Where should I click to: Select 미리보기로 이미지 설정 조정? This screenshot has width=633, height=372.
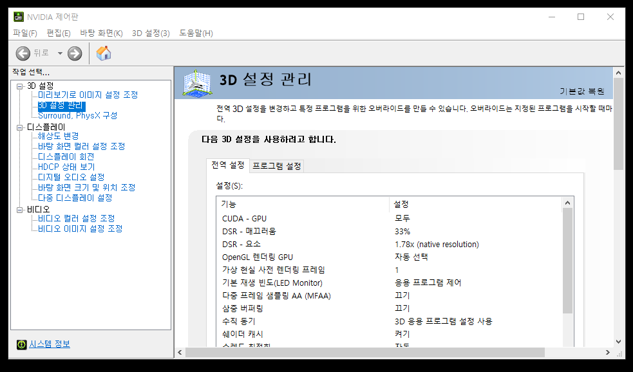point(88,95)
